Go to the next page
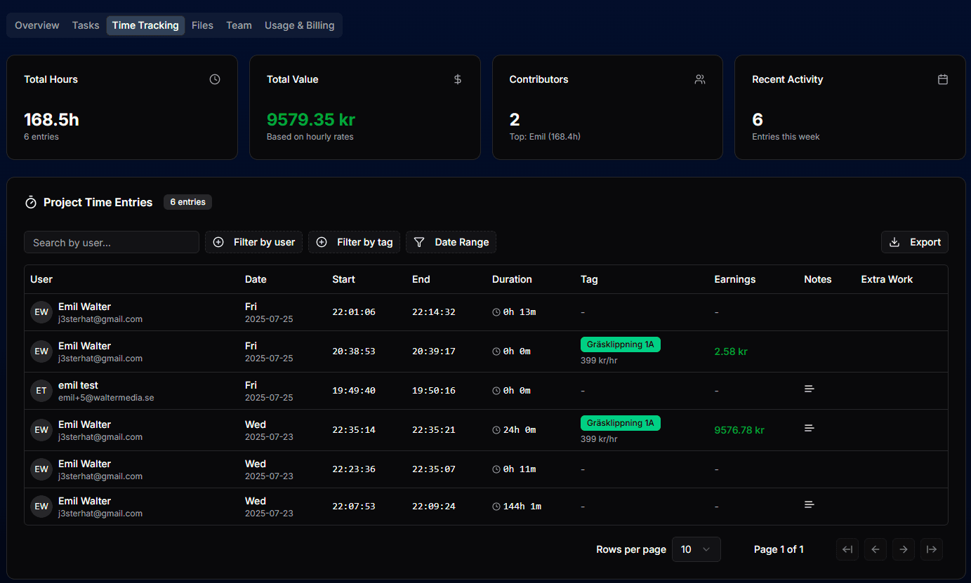This screenshot has height=583, width=971. pos(904,549)
